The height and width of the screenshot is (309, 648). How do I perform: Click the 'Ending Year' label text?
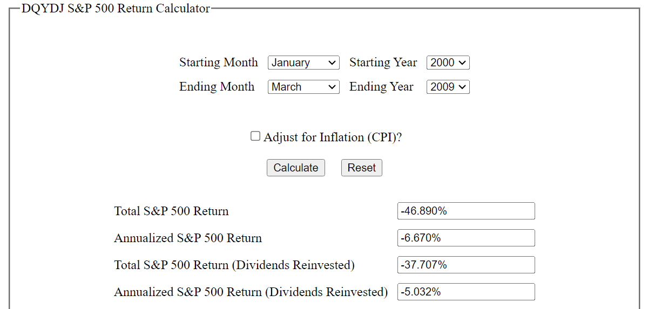point(381,87)
